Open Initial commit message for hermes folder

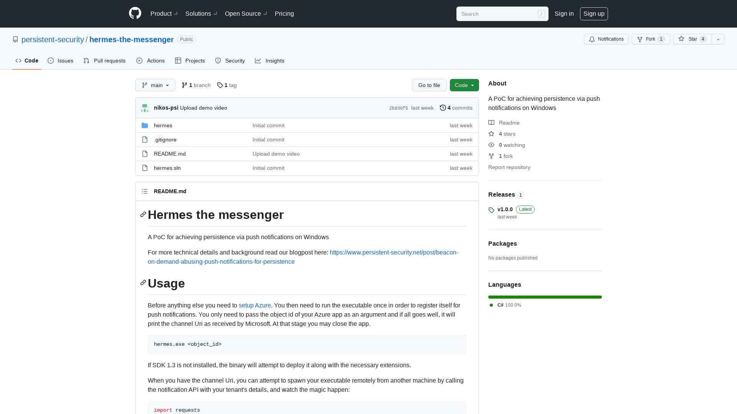(268, 125)
